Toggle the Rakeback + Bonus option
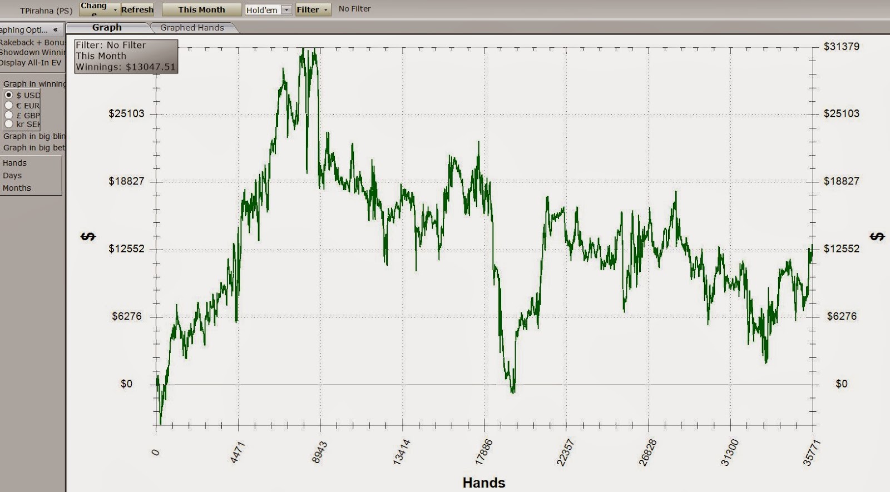This screenshot has height=492, width=890. (32, 42)
